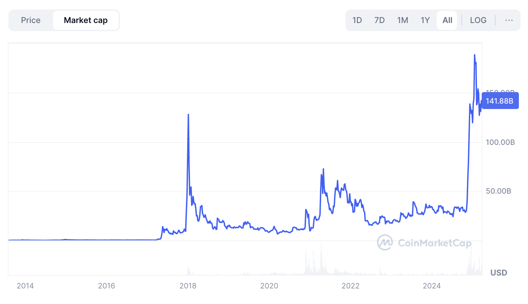Toggle the LOG scale option
This screenshot has width=528, height=304.
[x=478, y=20]
